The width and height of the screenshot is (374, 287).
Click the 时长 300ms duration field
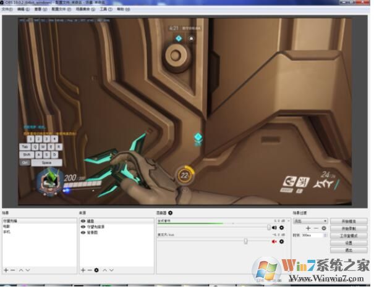(x=312, y=235)
